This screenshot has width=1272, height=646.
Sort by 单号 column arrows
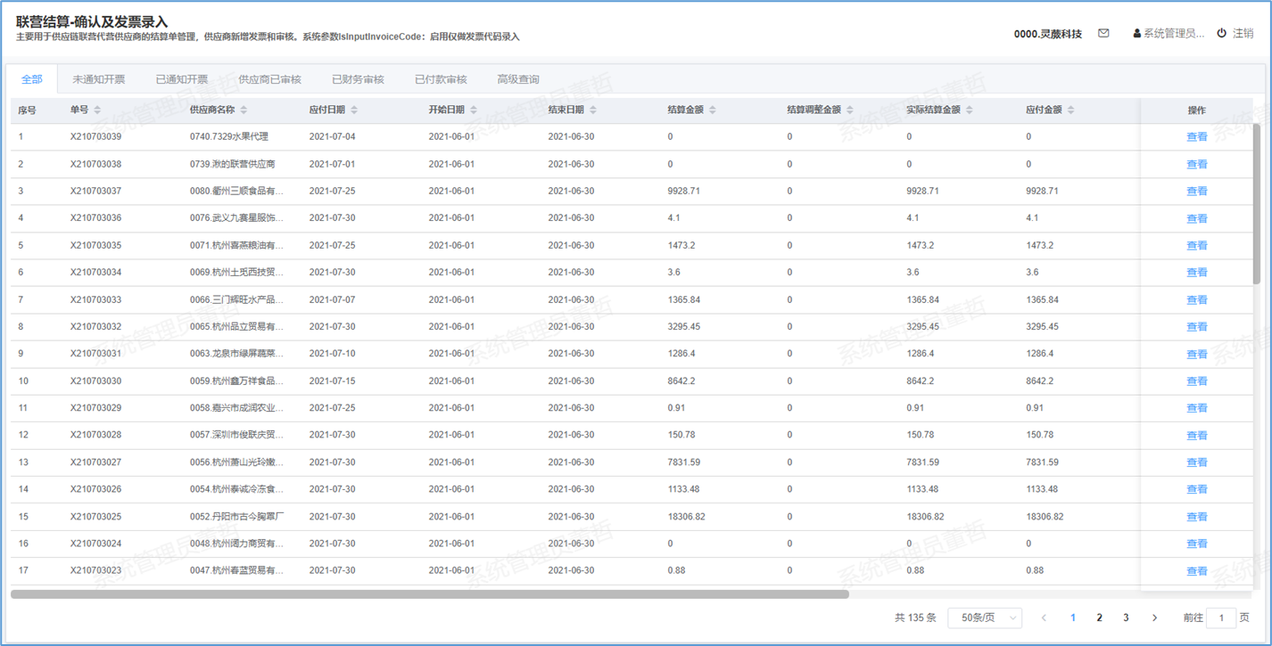point(97,110)
